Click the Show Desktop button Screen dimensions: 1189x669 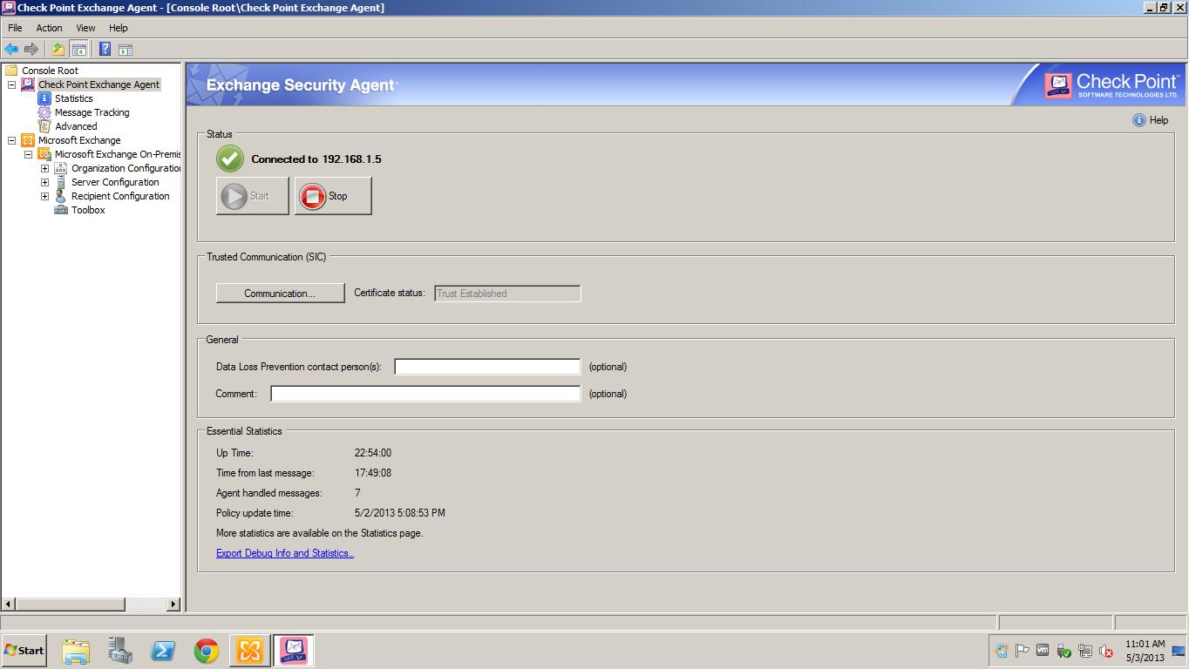[x=1179, y=651]
